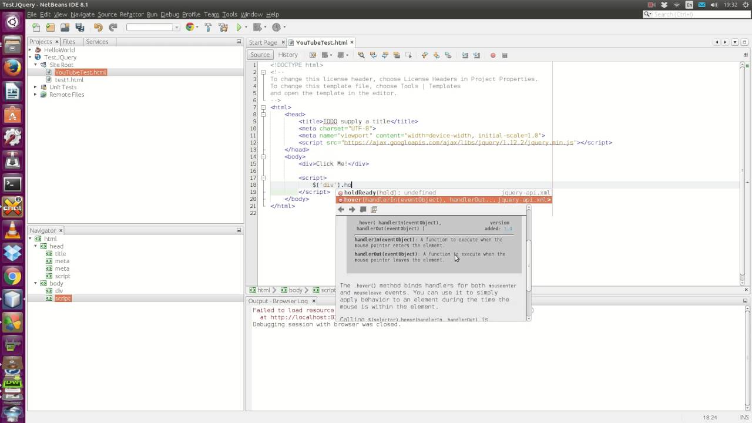Expand the Remote Files node
The image size is (752, 423).
click(x=35, y=95)
